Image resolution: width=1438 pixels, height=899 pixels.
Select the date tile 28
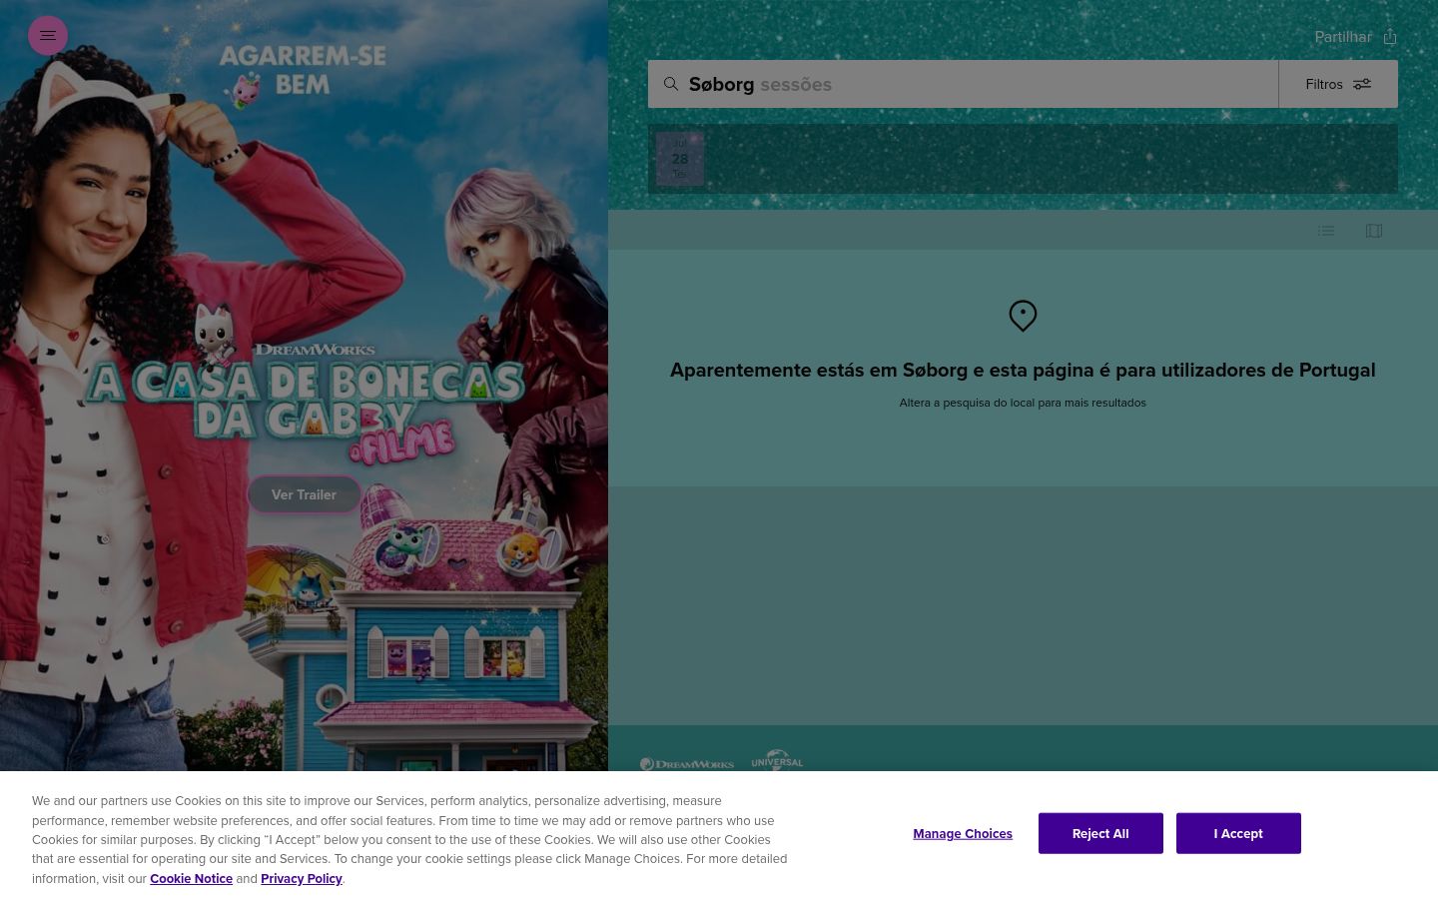680,159
